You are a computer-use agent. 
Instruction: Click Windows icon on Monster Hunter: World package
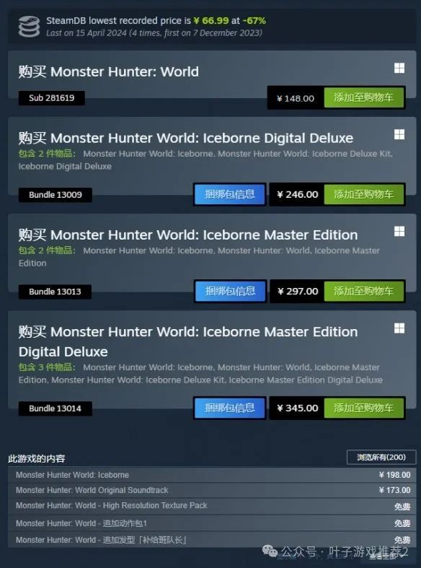point(399,68)
